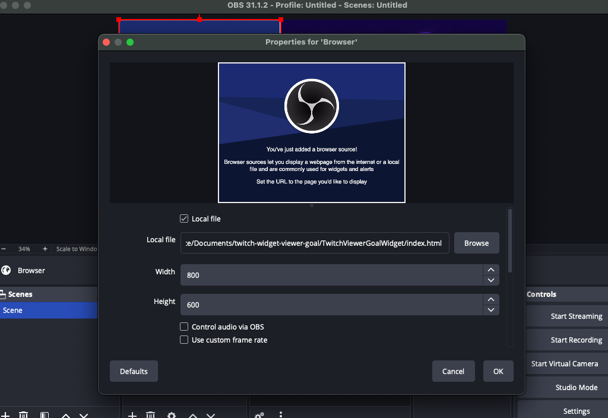
Task: Open the Scale to Window dropdown
Action: pyautogui.click(x=77, y=249)
